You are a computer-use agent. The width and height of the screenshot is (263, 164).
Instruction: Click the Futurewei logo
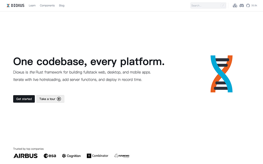click(122, 156)
